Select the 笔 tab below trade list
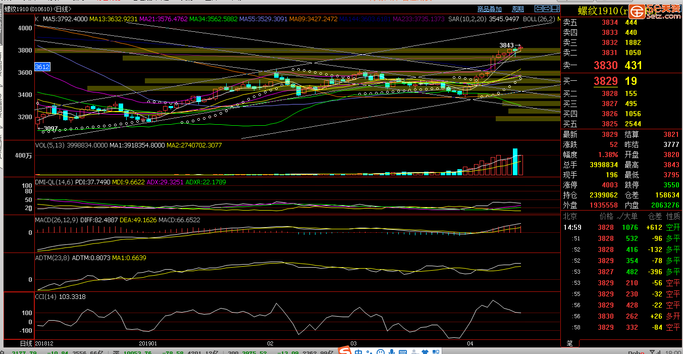Screen dimensions: 683x354 click(x=570, y=343)
